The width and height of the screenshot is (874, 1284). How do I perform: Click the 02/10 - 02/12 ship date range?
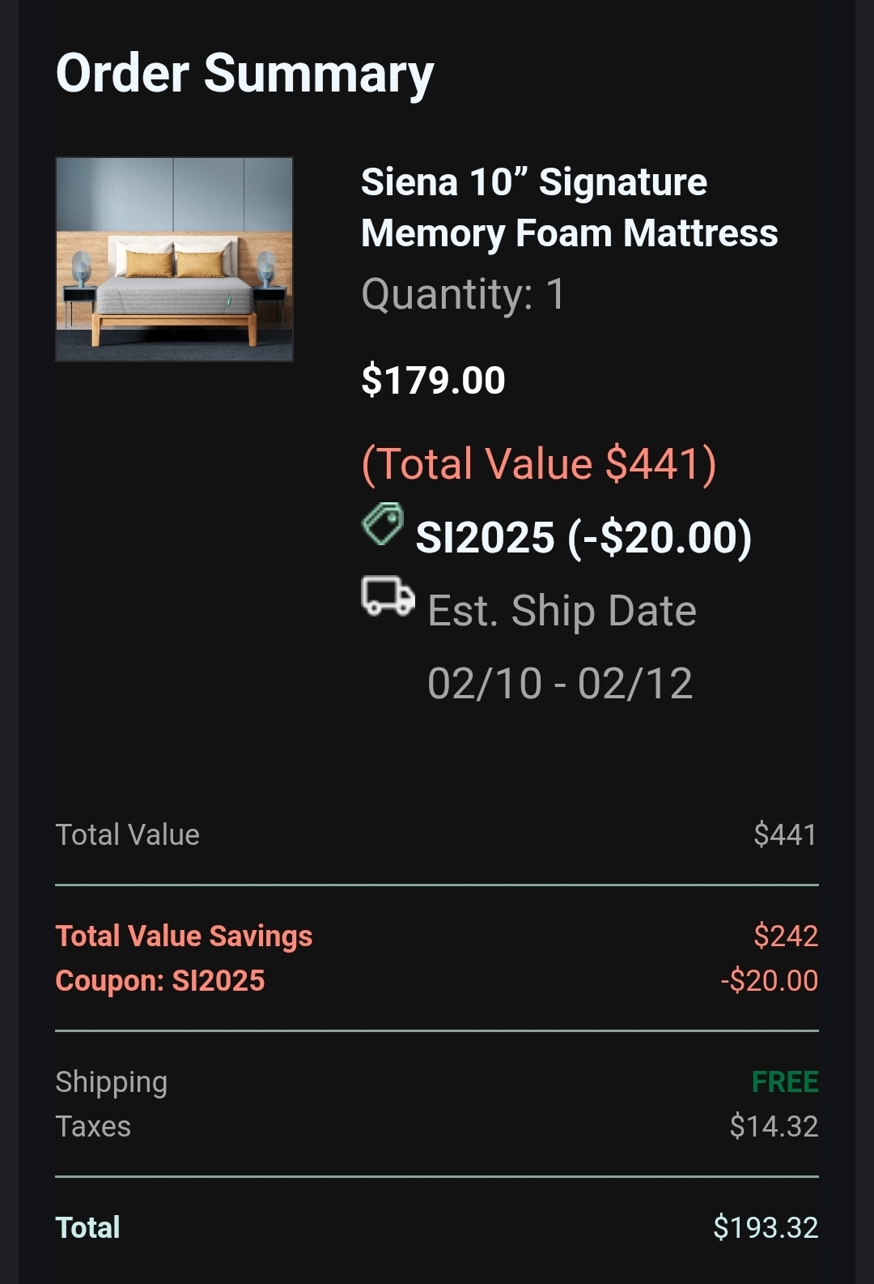tap(560, 683)
